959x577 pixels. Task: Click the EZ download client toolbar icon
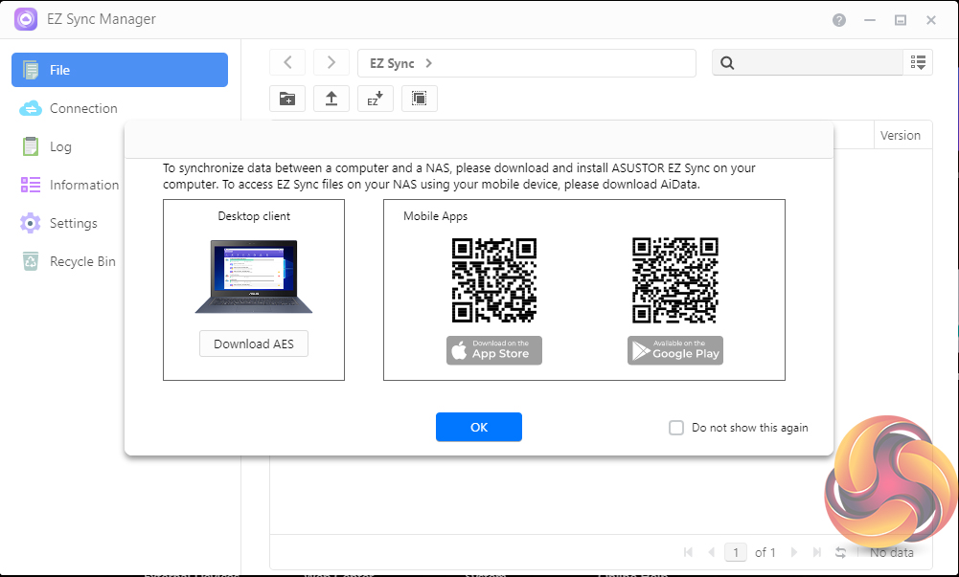tap(375, 99)
